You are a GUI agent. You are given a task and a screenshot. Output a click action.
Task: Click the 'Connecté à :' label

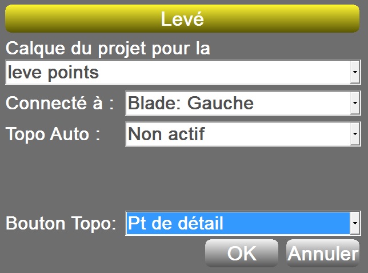(x=60, y=104)
